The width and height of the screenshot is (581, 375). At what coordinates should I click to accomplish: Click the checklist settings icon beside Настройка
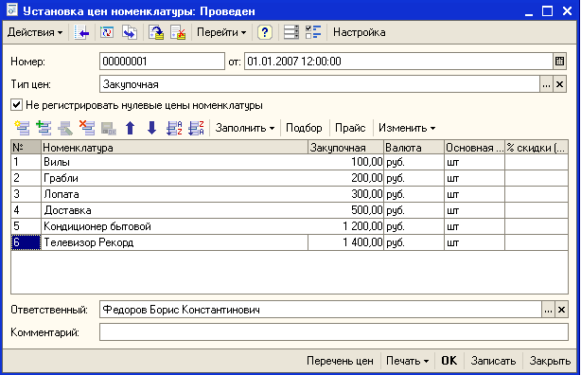pyautogui.click(x=313, y=32)
